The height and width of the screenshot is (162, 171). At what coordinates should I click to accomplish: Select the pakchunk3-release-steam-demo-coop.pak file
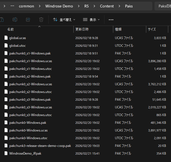tap(40, 146)
